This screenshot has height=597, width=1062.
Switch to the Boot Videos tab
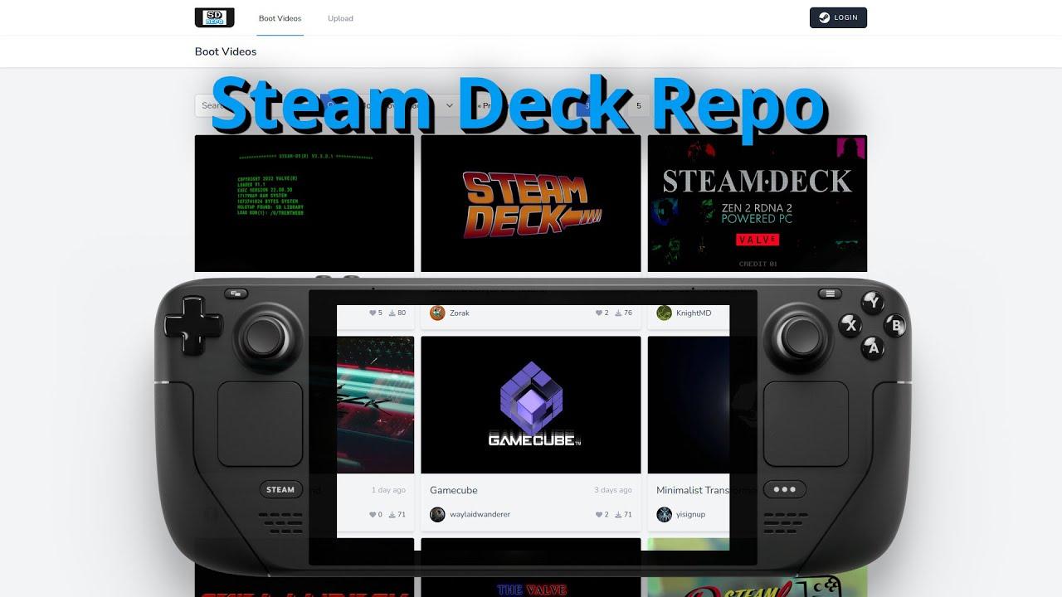pyautogui.click(x=280, y=18)
